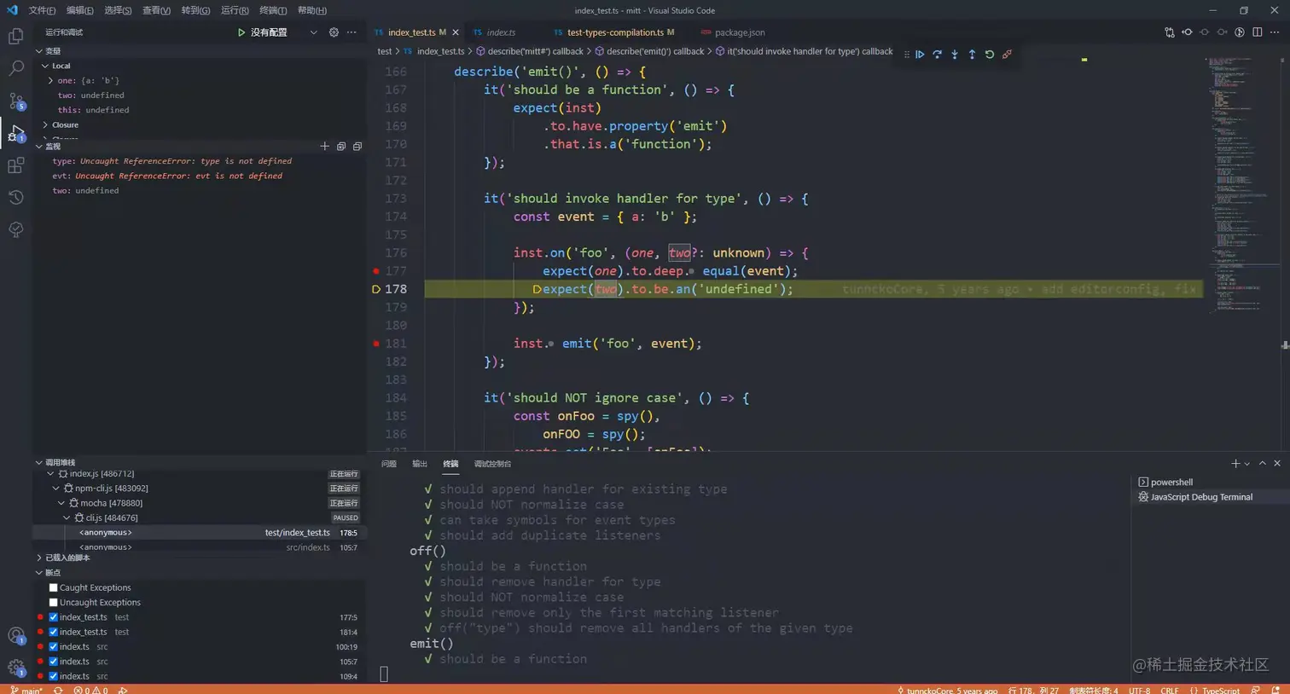
Task: Disable the index_test.ts 177:5 breakpoint
Action: 53,617
